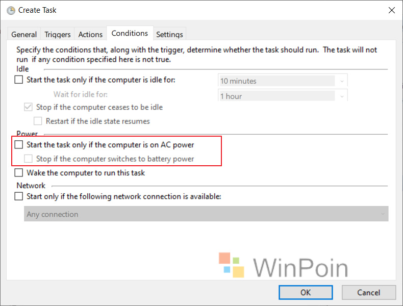
Task: Check restart if the idle state resumes
Action: click(x=38, y=121)
